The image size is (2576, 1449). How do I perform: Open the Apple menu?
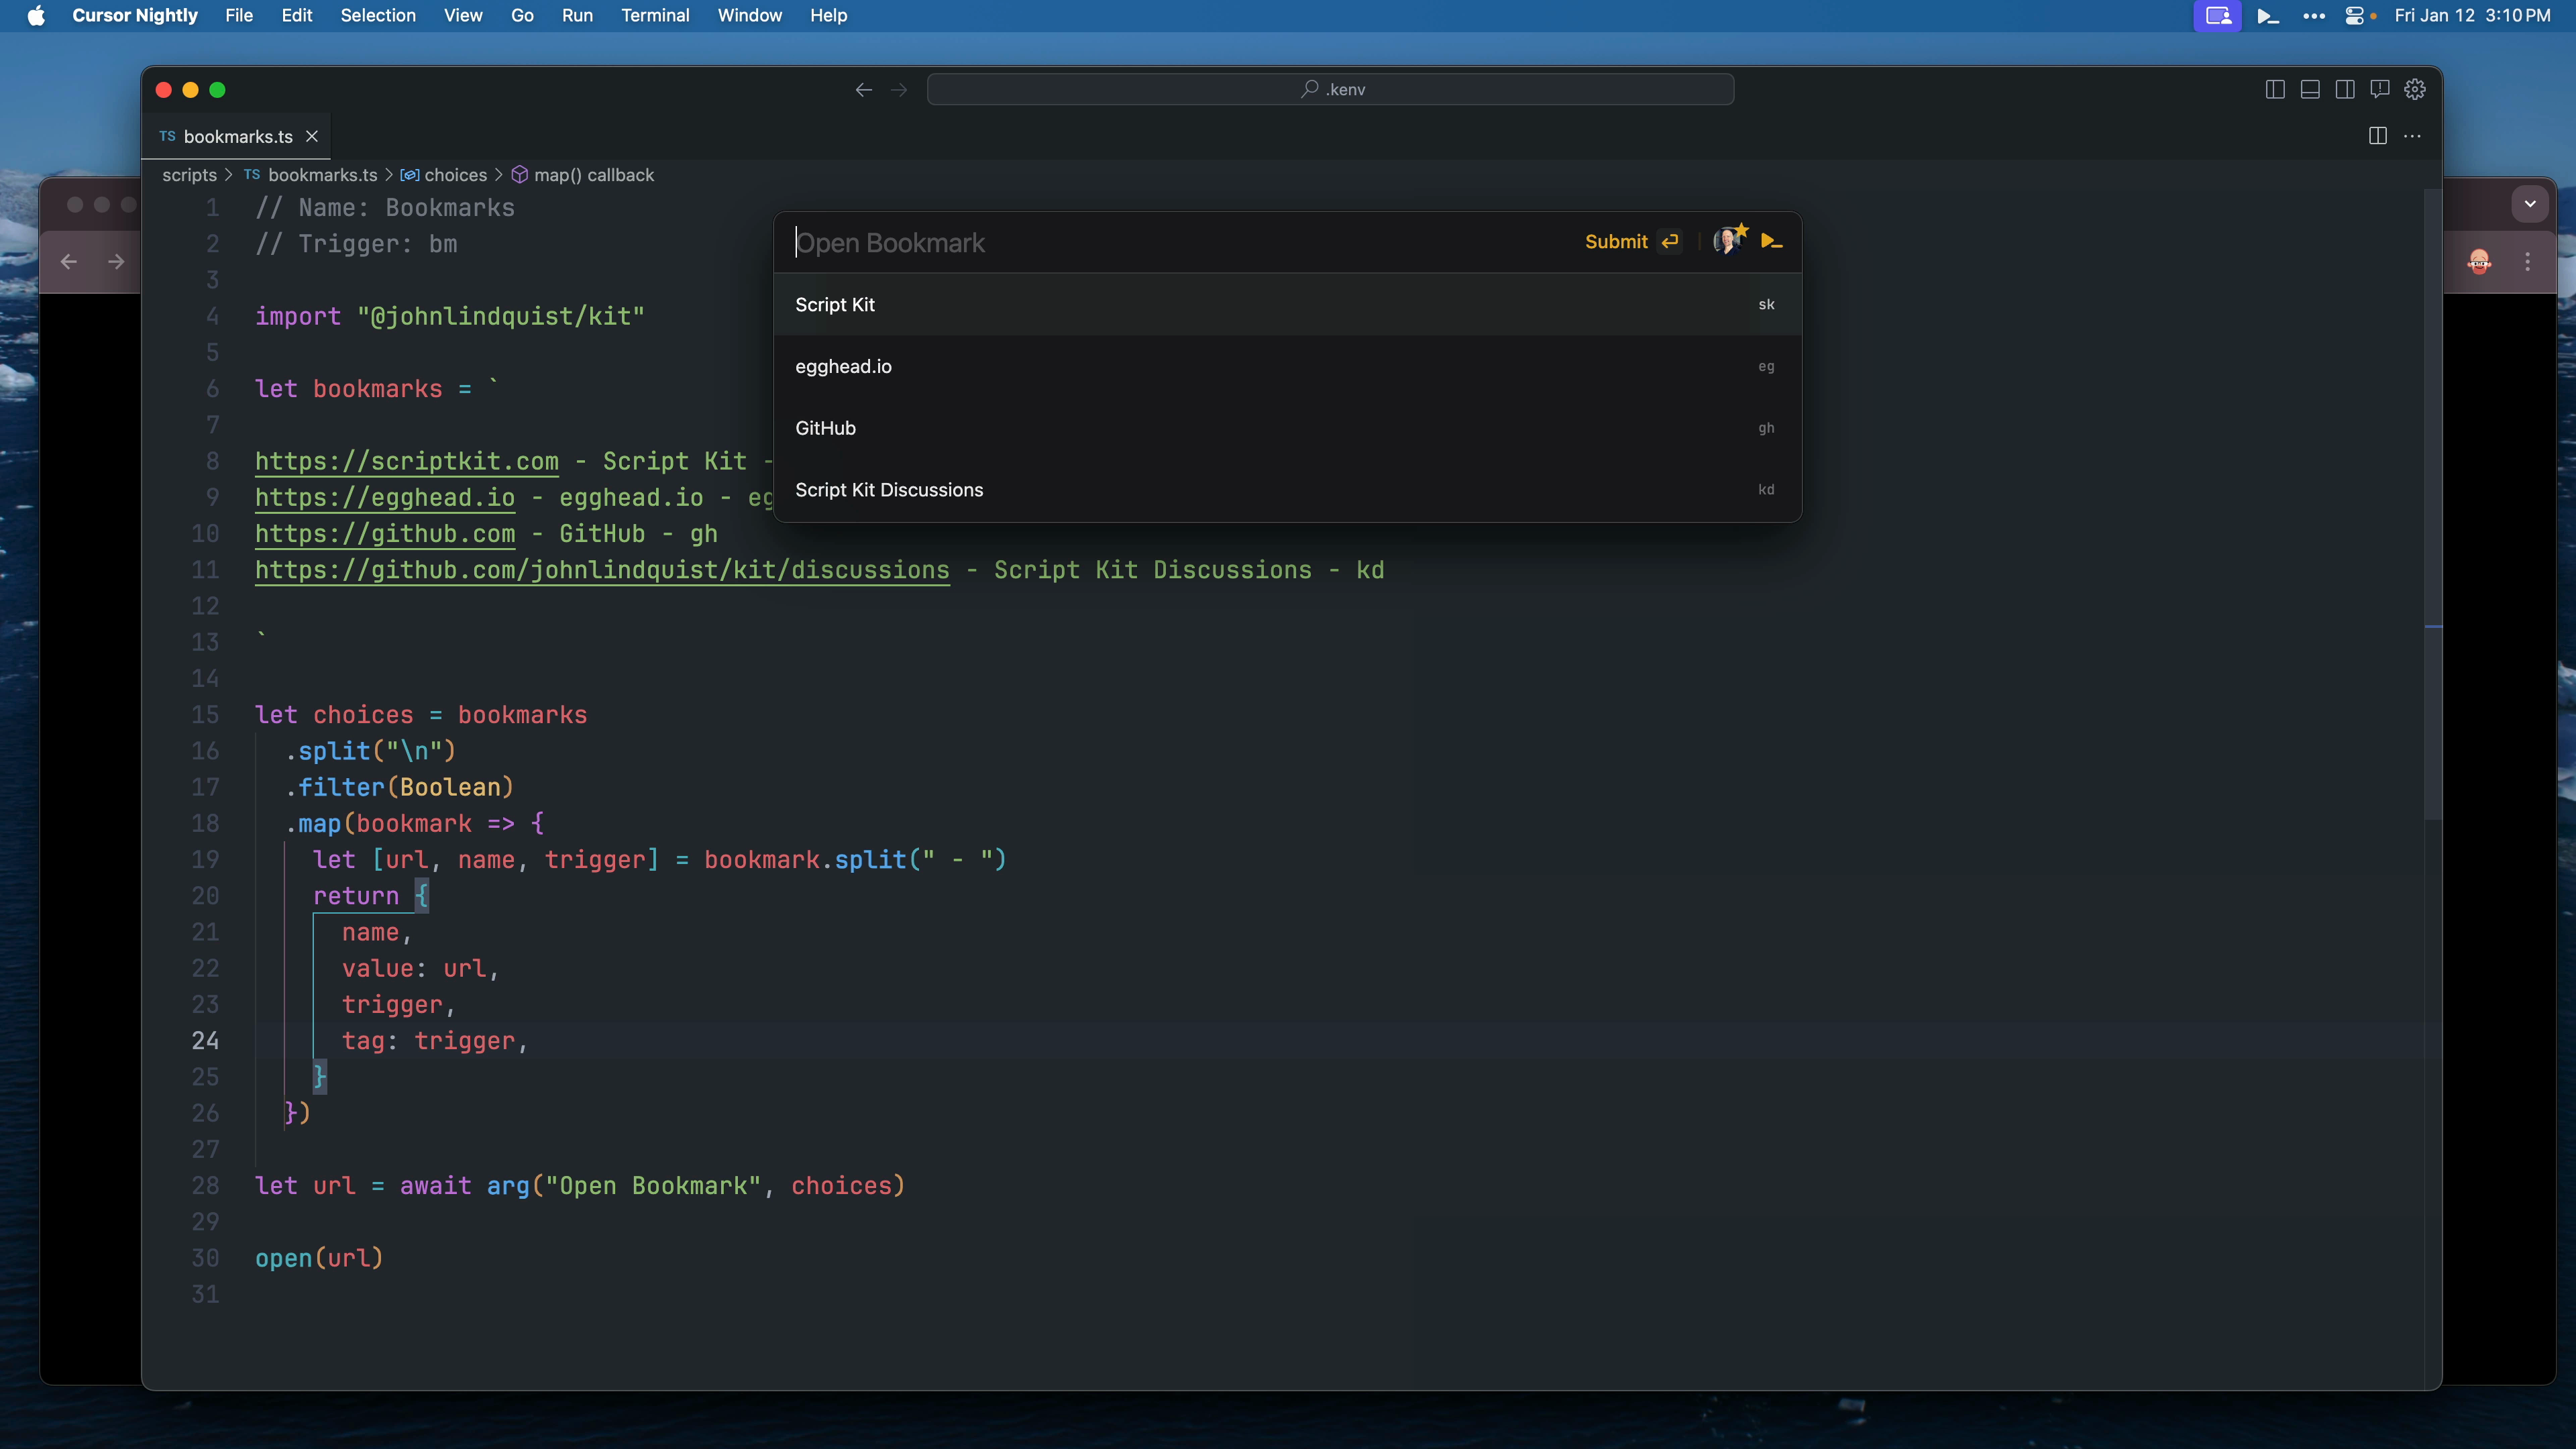[x=36, y=16]
